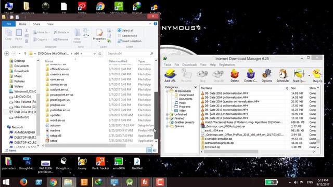Expand Queues category in IDM tree
This screenshot has width=333, height=187.
[167, 126]
